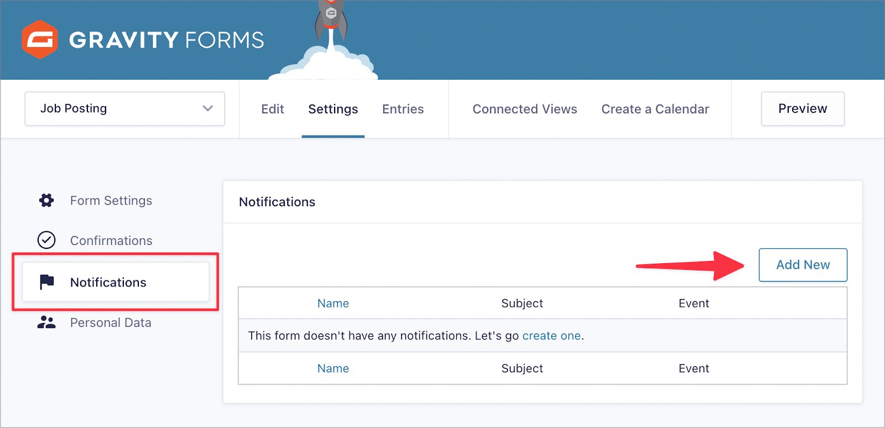This screenshot has width=885, height=428.
Task: Click the Personal Data people icon
Action: tap(46, 322)
